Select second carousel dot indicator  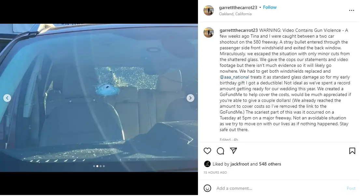coord(97,166)
